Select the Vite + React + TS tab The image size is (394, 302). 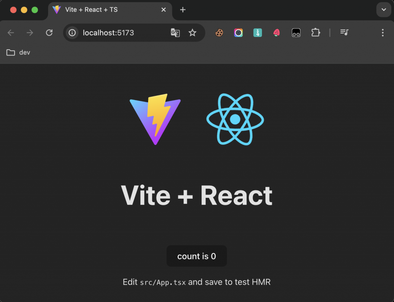click(x=110, y=10)
